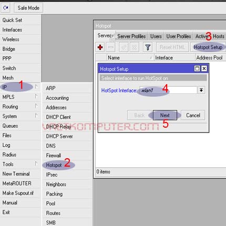226x226 pixels.
Task: Select Neighbors in IP submenu
Action: (67, 184)
